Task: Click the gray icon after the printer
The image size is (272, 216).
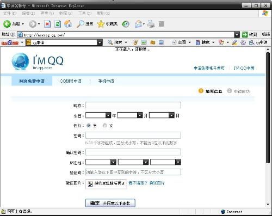Action: pyautogui.click(x=161, y=24)
